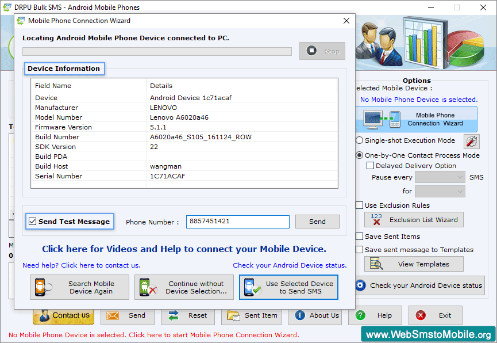Open the Exclusion List Wizard
Viewport: 497px width, 343px height.
point(414,220)
